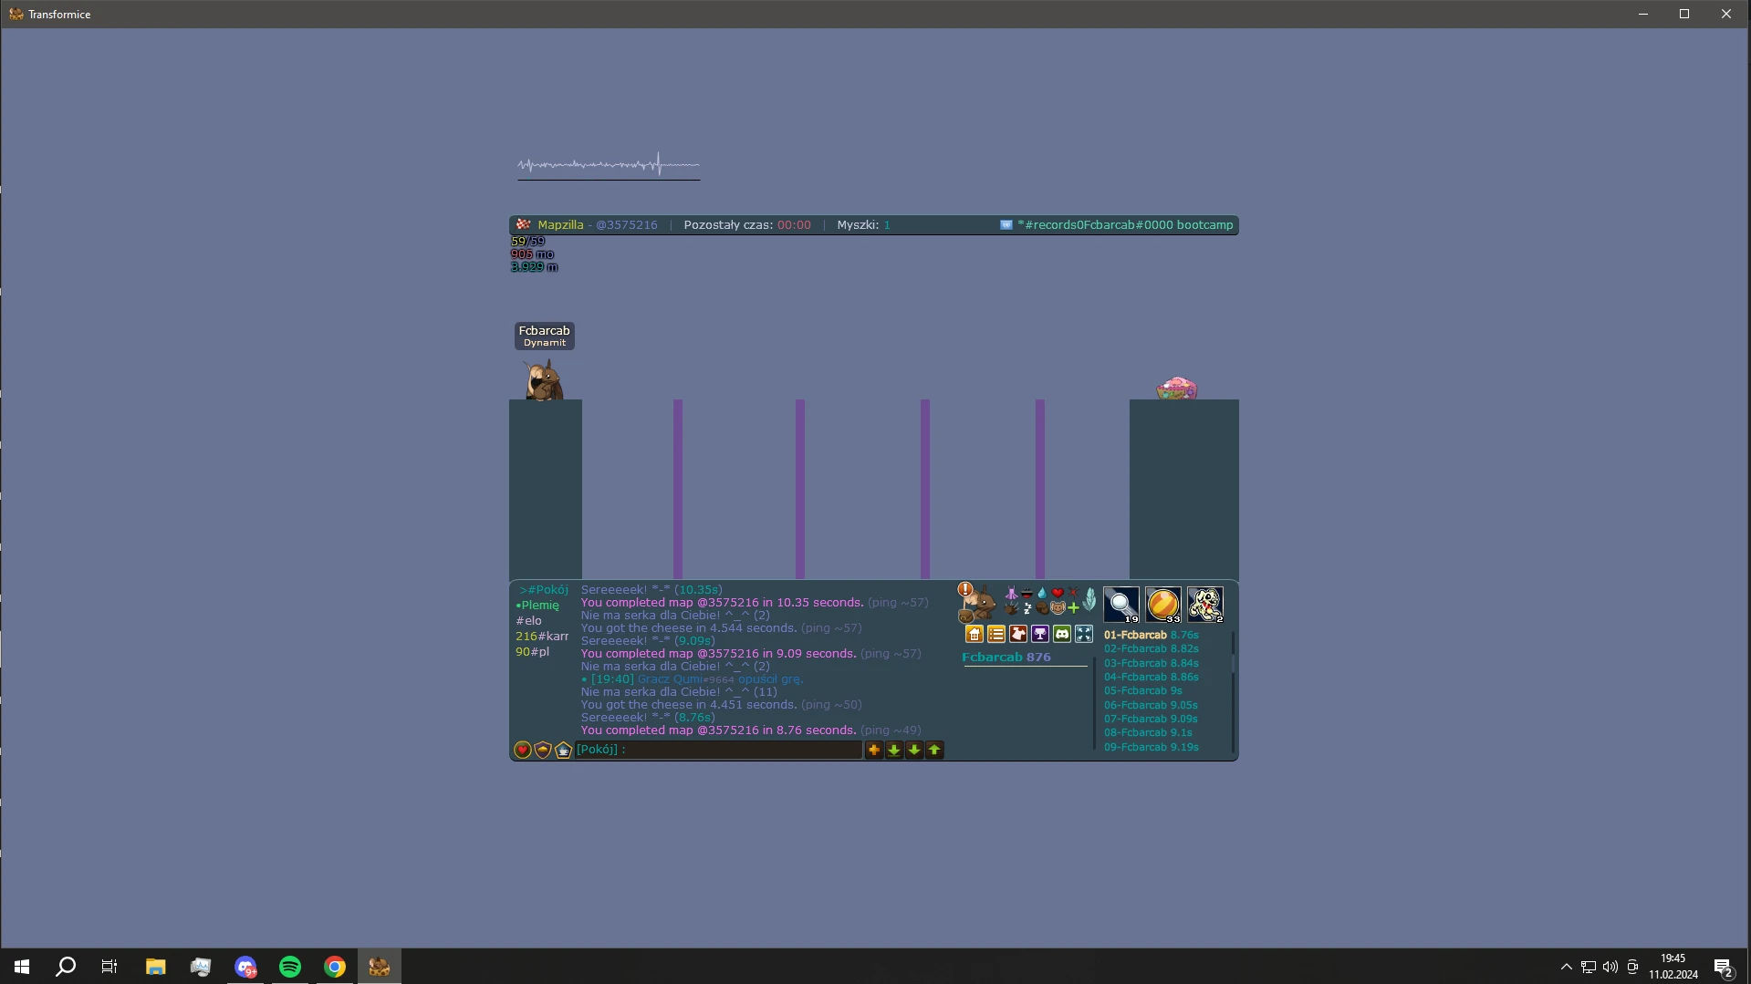Select the snowball consumable with count 19
The image size is (1751, 984).
coord(1121,605)
